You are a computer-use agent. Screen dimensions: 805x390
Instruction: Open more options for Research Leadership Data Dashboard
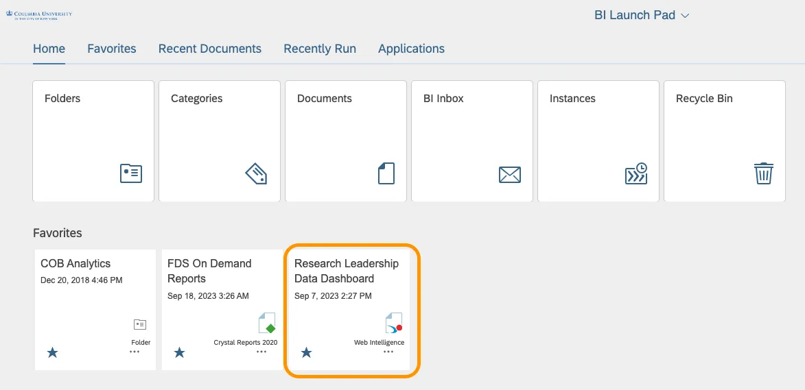388,352
